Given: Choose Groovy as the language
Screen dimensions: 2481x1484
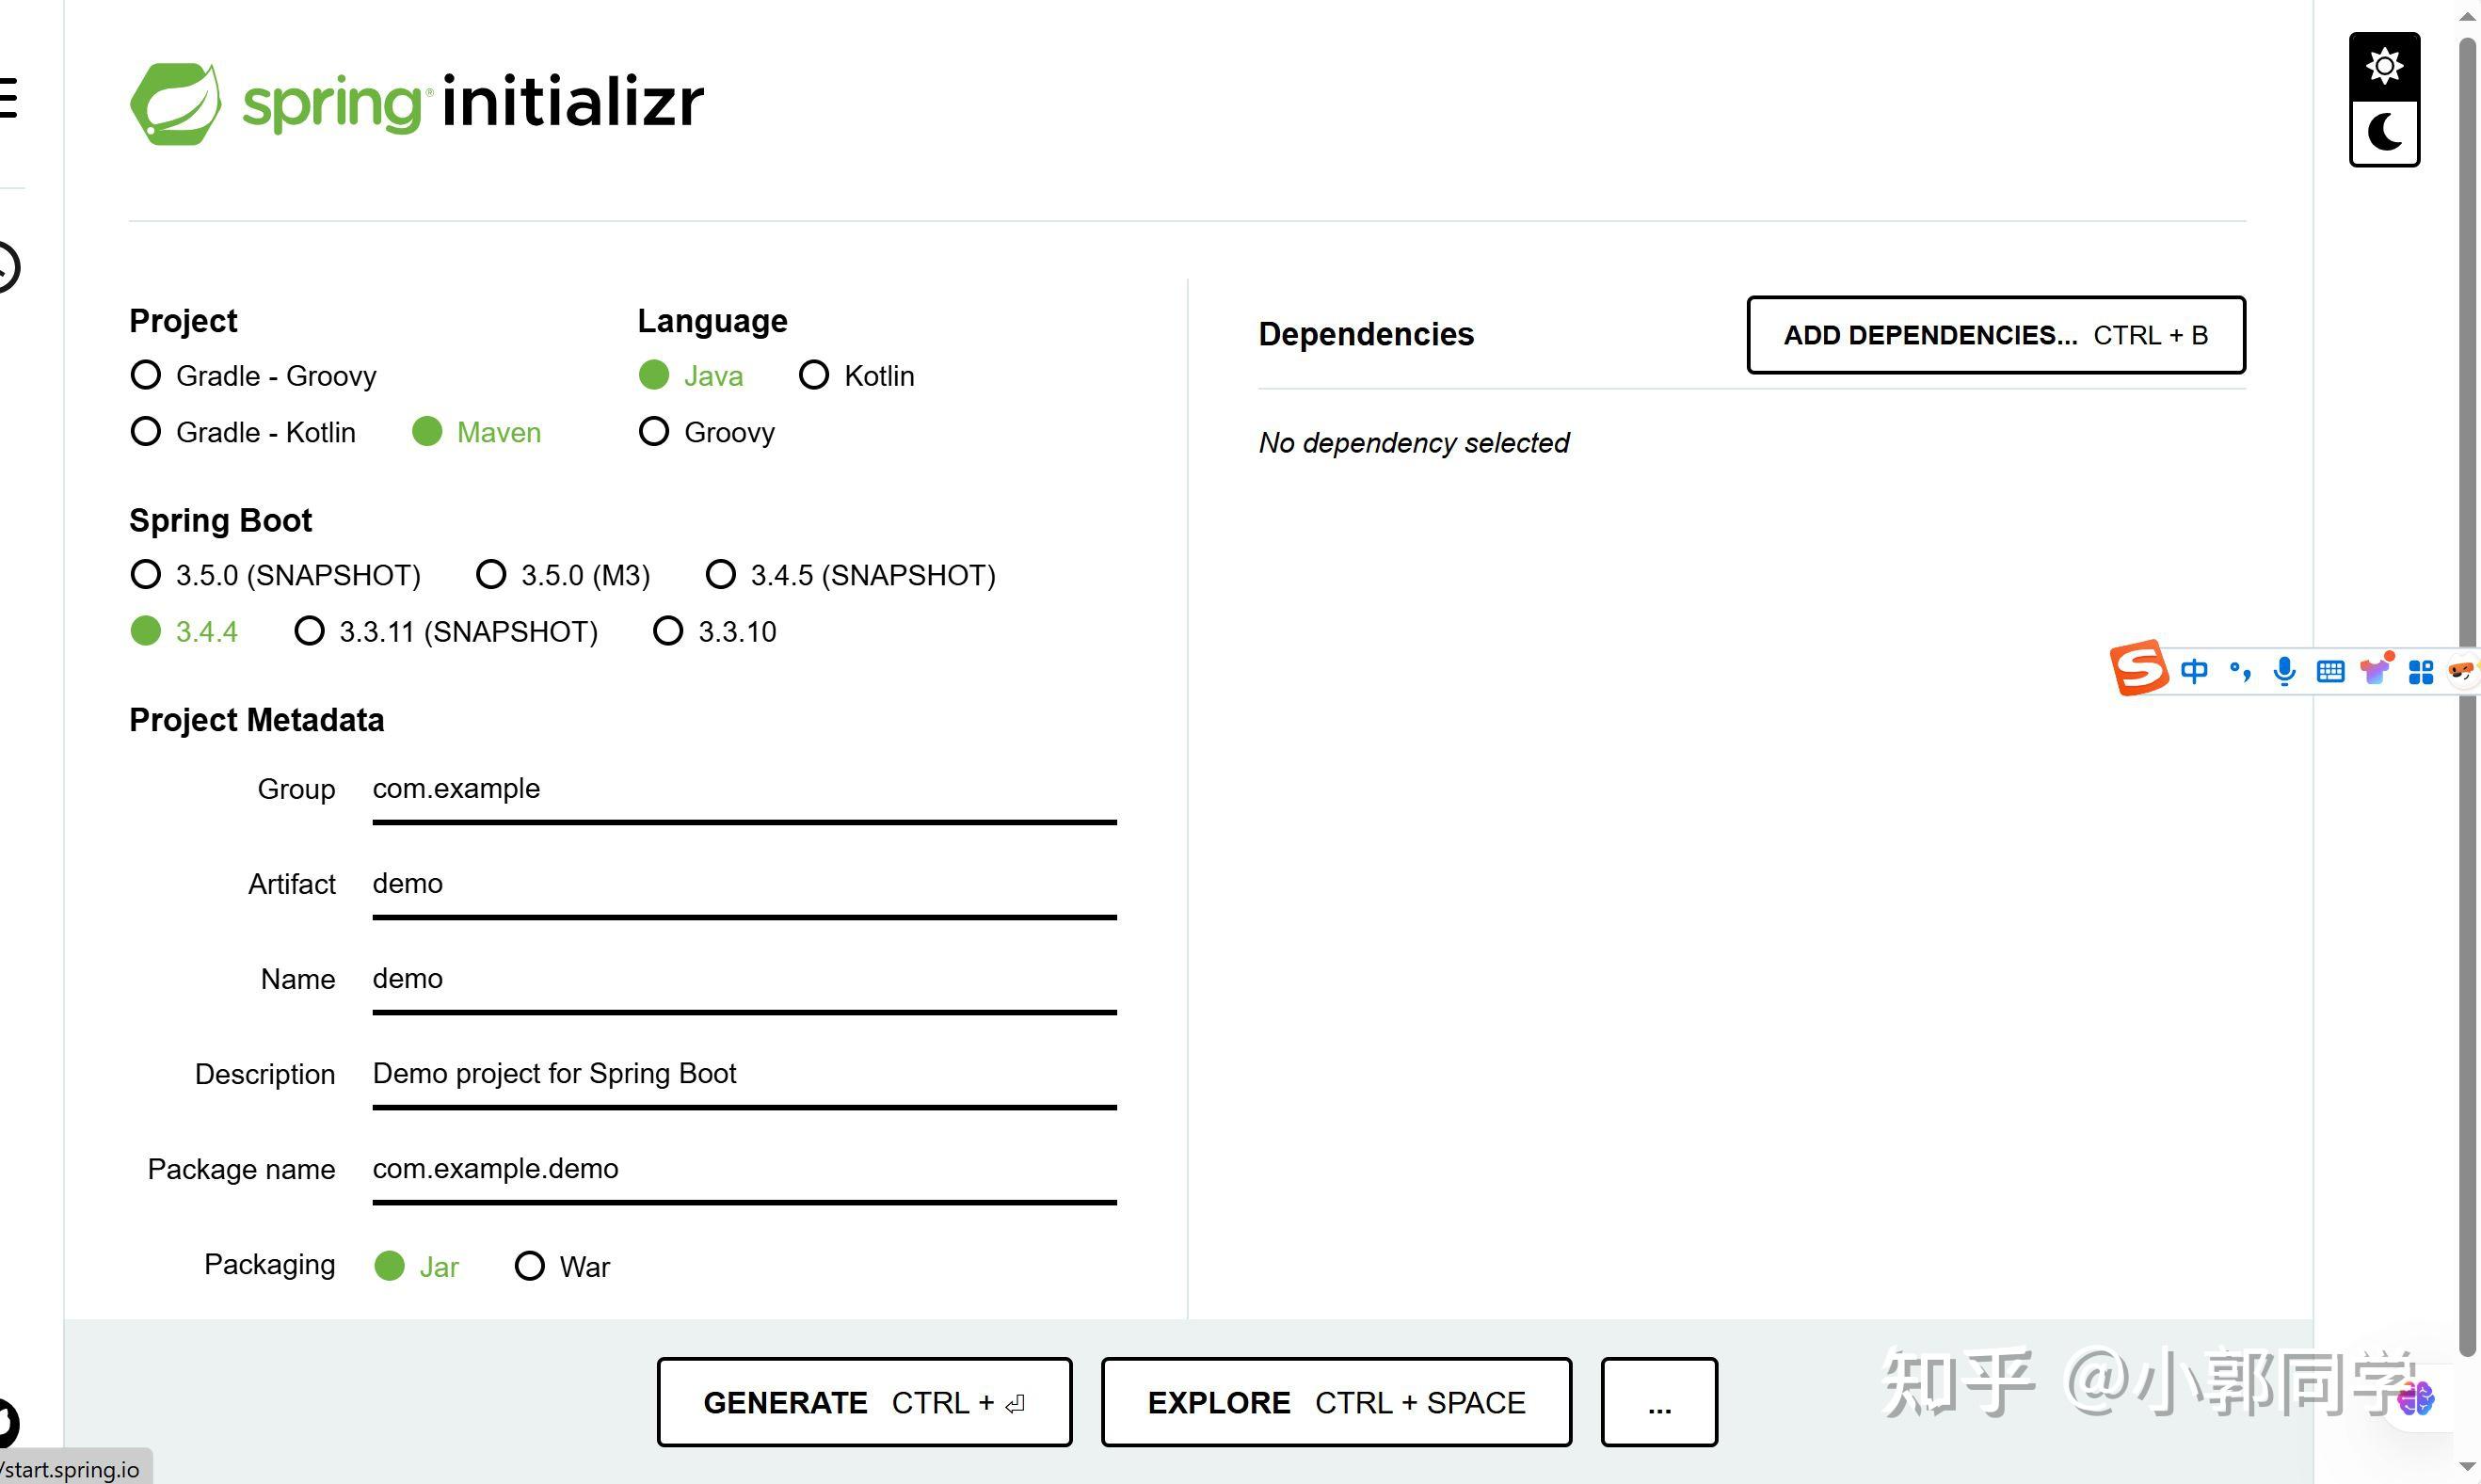Looking at the screenshot, I should pyautogui.click(x=707, y=432).
